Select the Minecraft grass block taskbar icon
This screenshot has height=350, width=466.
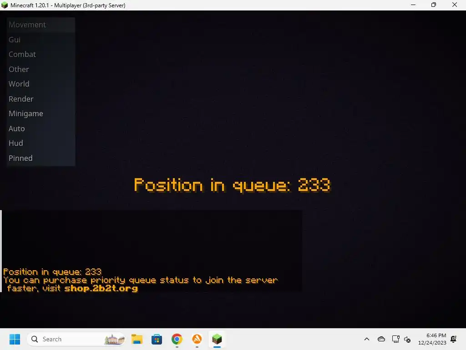click(x=217, y=339)
